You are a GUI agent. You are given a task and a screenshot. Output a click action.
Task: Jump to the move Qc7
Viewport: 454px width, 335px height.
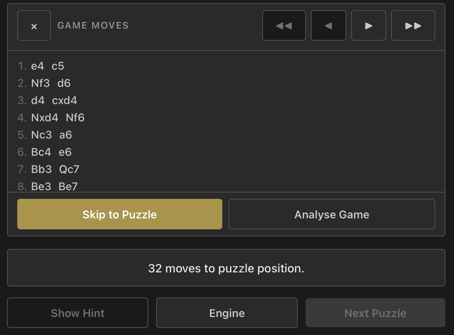[69, 169]
